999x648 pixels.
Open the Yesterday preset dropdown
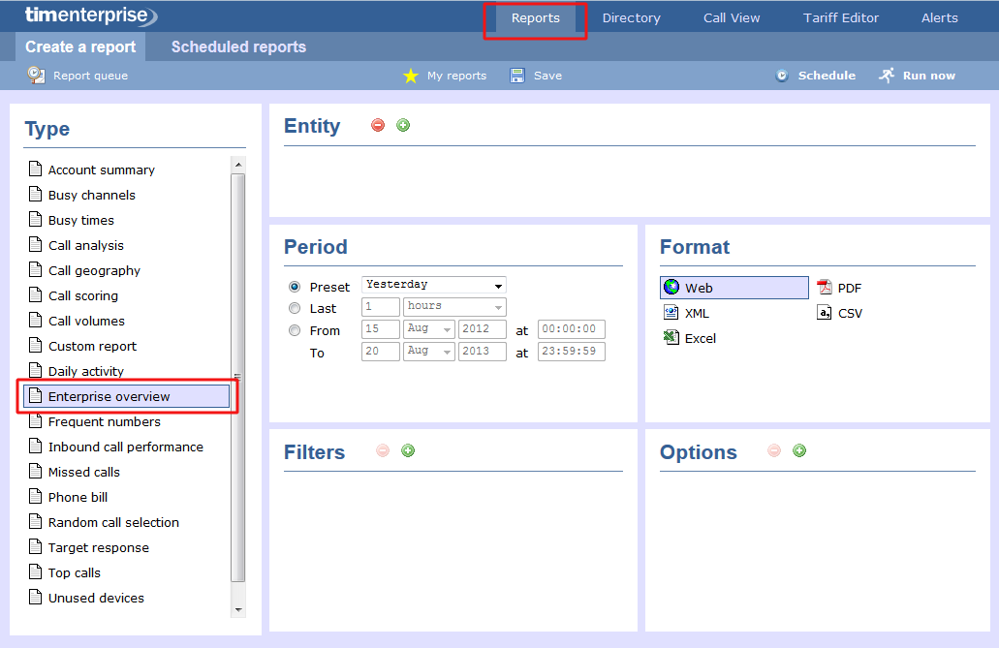click(433, 285)
